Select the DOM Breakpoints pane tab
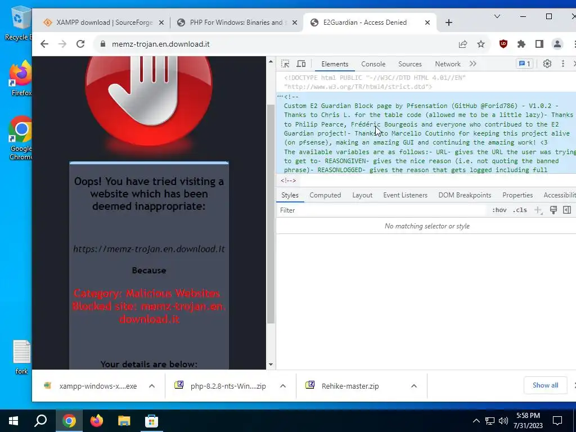 pyautogui.click(x=465, y=195)
